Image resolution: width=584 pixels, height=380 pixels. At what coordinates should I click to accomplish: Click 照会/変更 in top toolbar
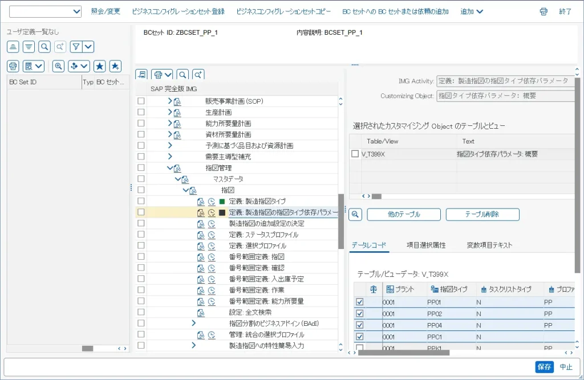tap(106, 11)
